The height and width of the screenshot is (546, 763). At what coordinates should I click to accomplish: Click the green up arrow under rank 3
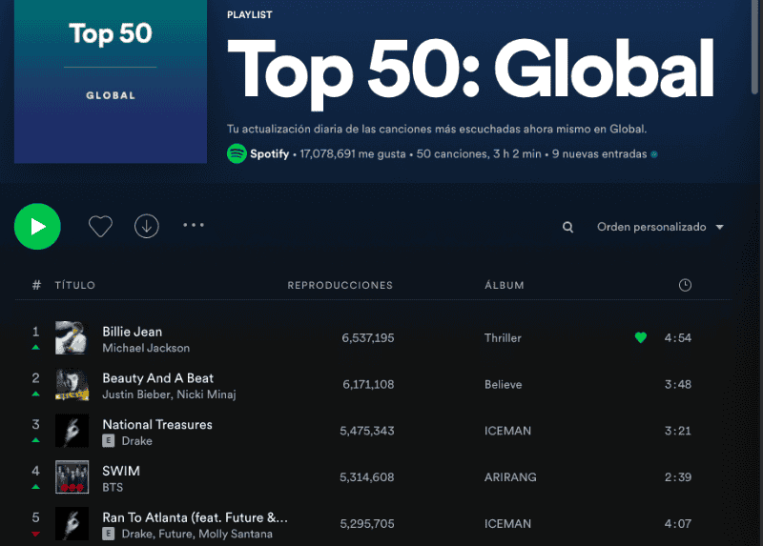(35, 440)
